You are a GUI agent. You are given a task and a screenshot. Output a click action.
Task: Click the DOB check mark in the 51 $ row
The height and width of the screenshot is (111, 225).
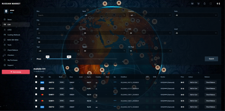click(154, 89)
